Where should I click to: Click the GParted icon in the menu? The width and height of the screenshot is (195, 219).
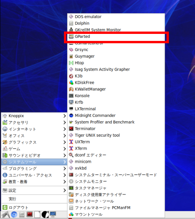71,37
